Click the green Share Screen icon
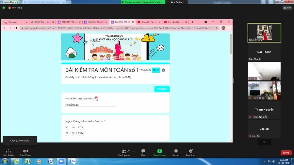Viewport: 294px width, 165px height. coord(159,151)
